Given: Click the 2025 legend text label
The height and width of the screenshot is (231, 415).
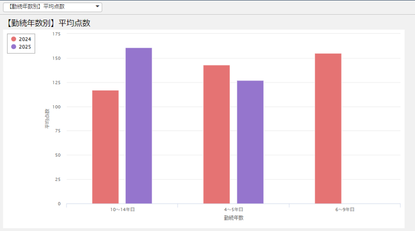Looking at the screenshot, I should (x=25, y=47).
